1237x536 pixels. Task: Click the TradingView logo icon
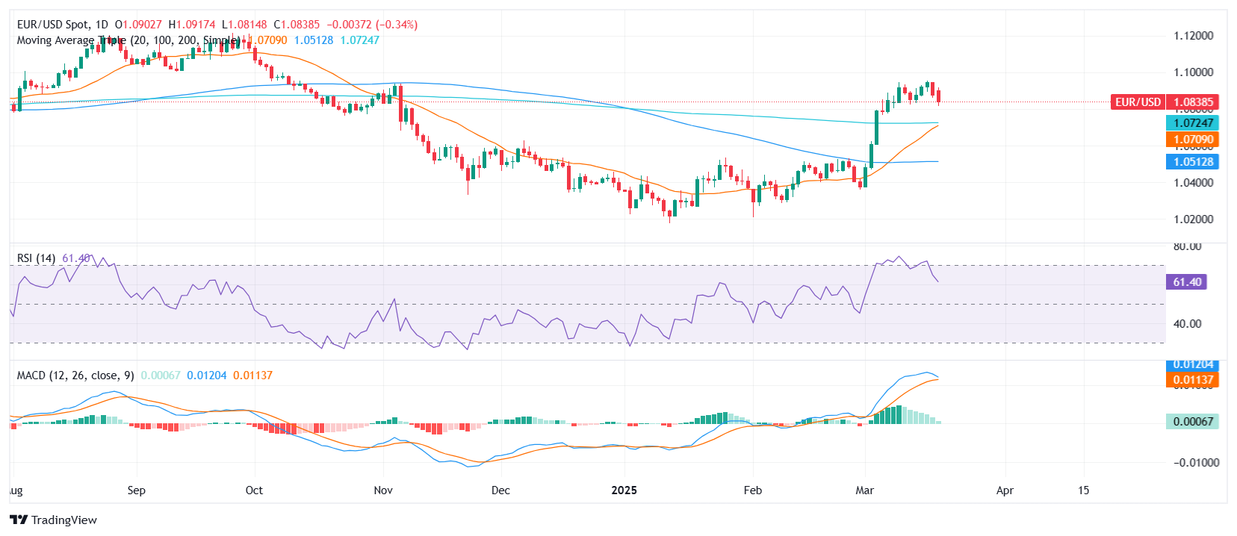tap(19, 520)
